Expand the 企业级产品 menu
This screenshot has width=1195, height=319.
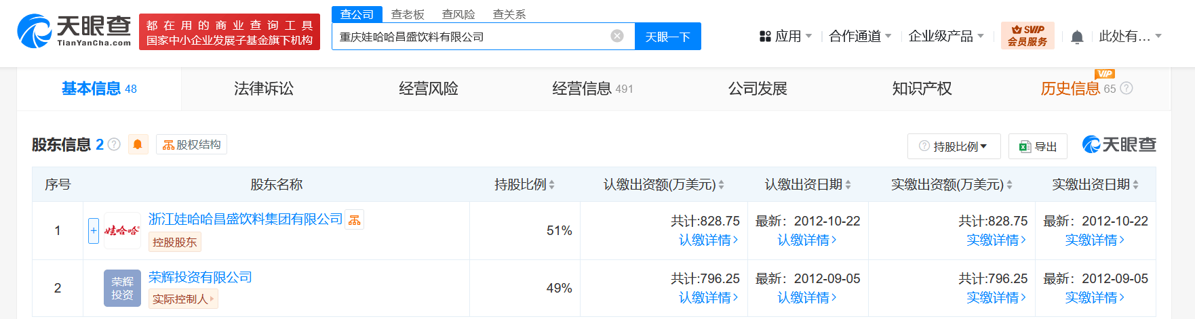point(946,36)
